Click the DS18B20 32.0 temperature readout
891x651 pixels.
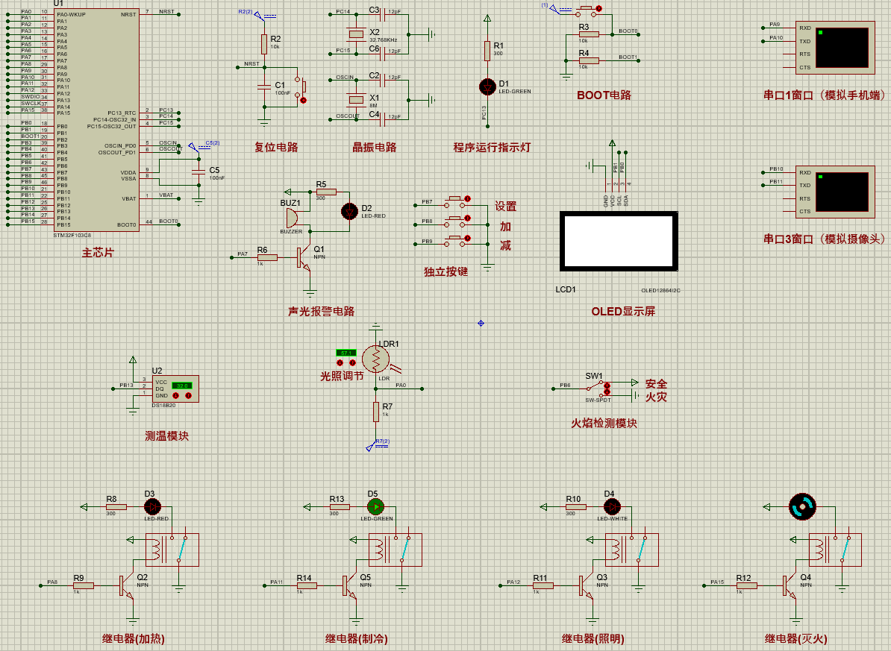182,386
